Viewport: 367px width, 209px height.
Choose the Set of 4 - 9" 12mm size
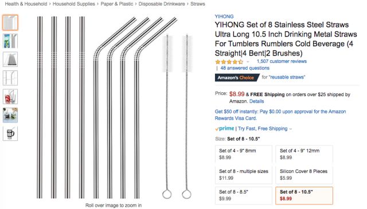(x=304, y=154)
